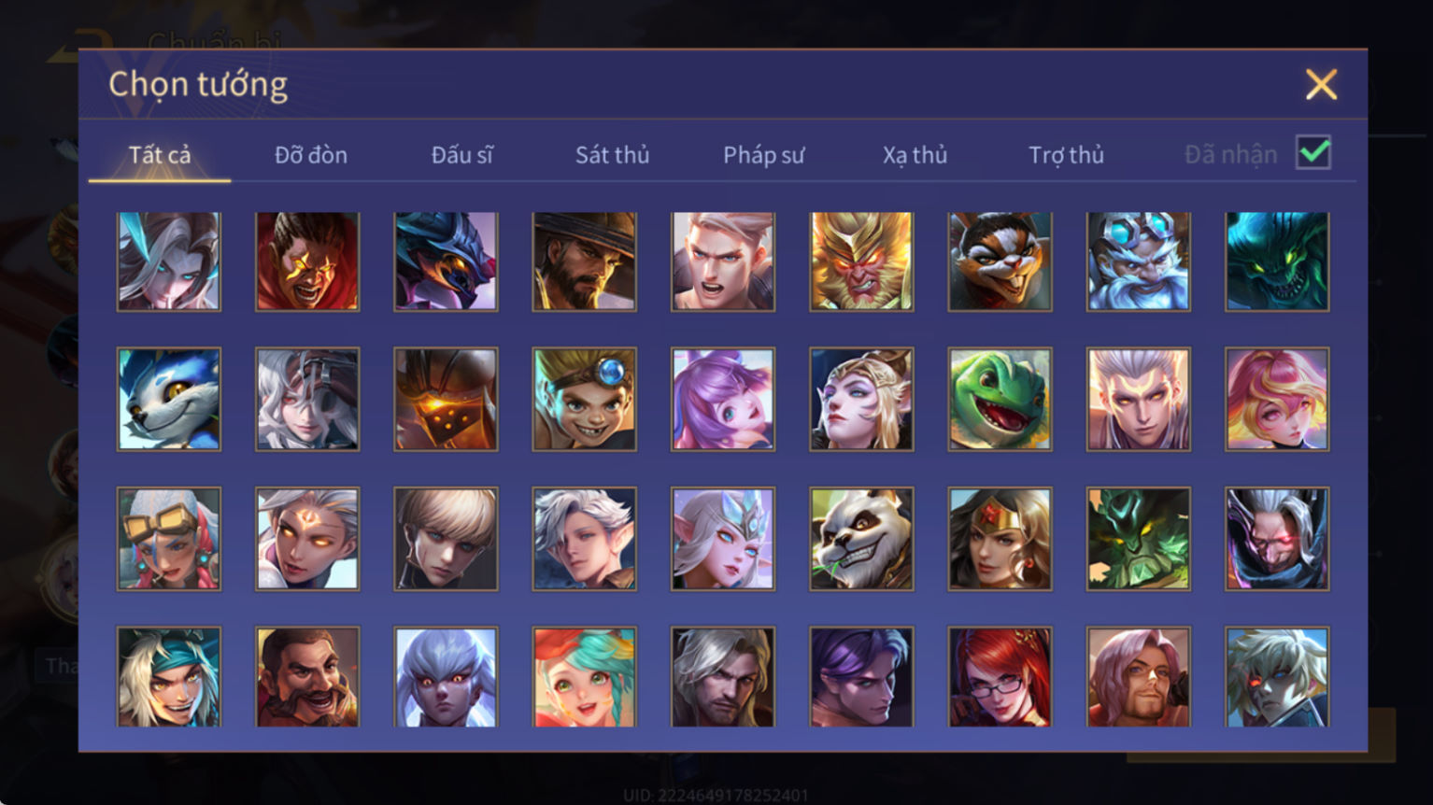
Task: Toggle the Đã nhận checkbox
Action: coord(1313,152)
